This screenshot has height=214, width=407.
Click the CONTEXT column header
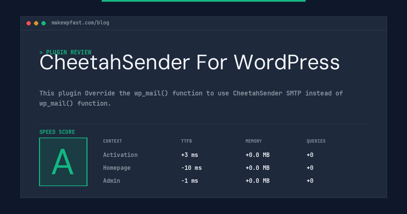[113, 141]
